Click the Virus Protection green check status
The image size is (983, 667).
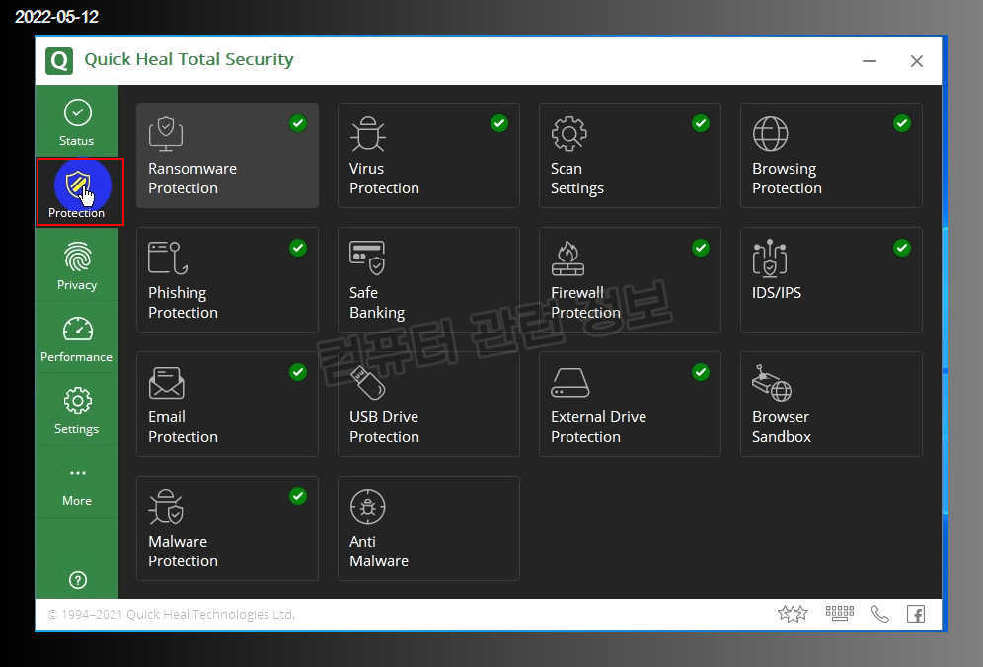coord(499,123)
